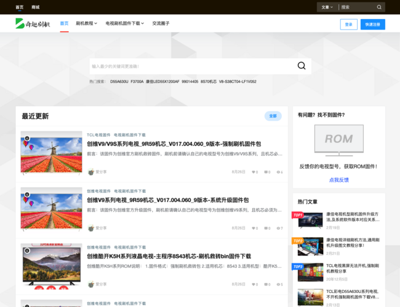
Task: Open hot article 康佳电视机型刷机固件升级方法
Action: pos(353,217)
